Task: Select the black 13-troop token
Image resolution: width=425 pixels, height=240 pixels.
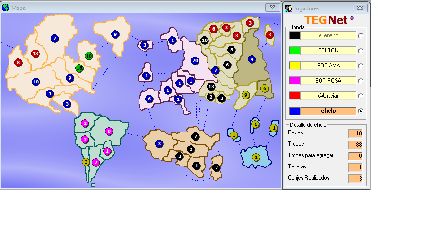Action: (x=211, y=87)
